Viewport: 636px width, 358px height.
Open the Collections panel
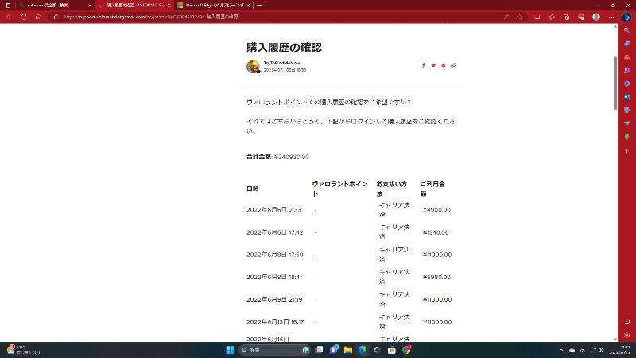(x=566, y=17)
